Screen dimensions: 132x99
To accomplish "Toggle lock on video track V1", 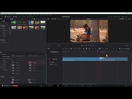I will click(x=52, y=59).
